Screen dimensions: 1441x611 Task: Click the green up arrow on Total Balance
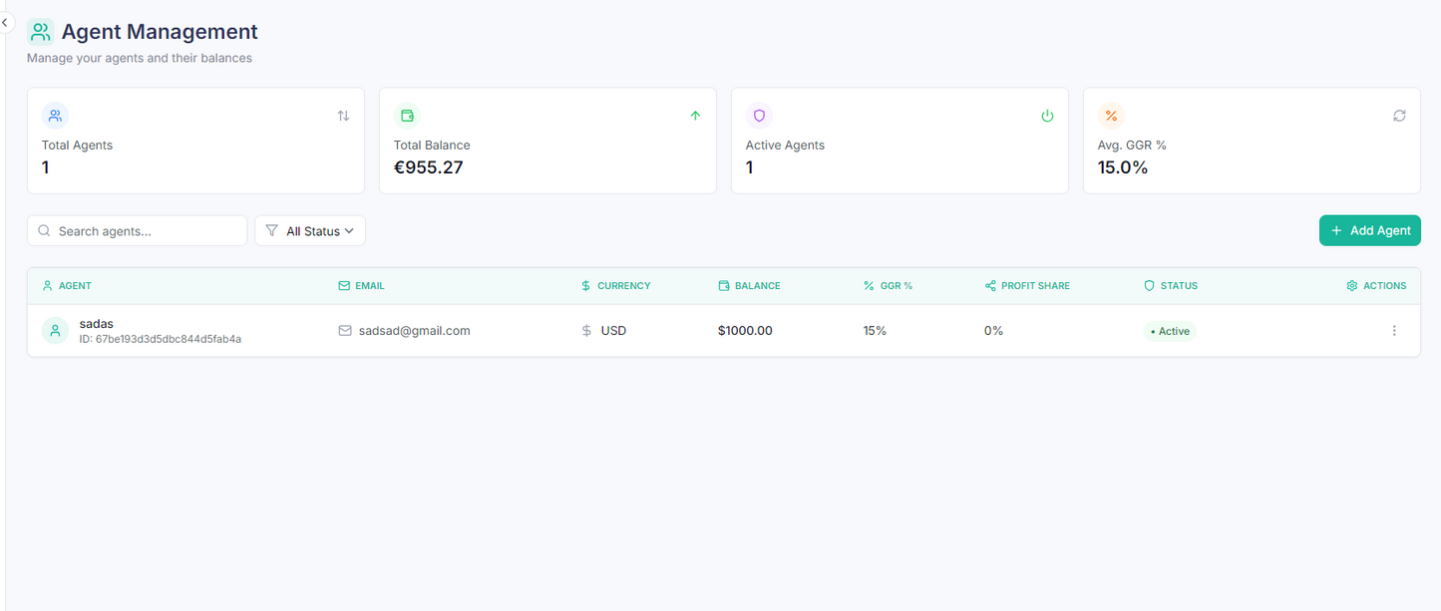coord(695,116)
